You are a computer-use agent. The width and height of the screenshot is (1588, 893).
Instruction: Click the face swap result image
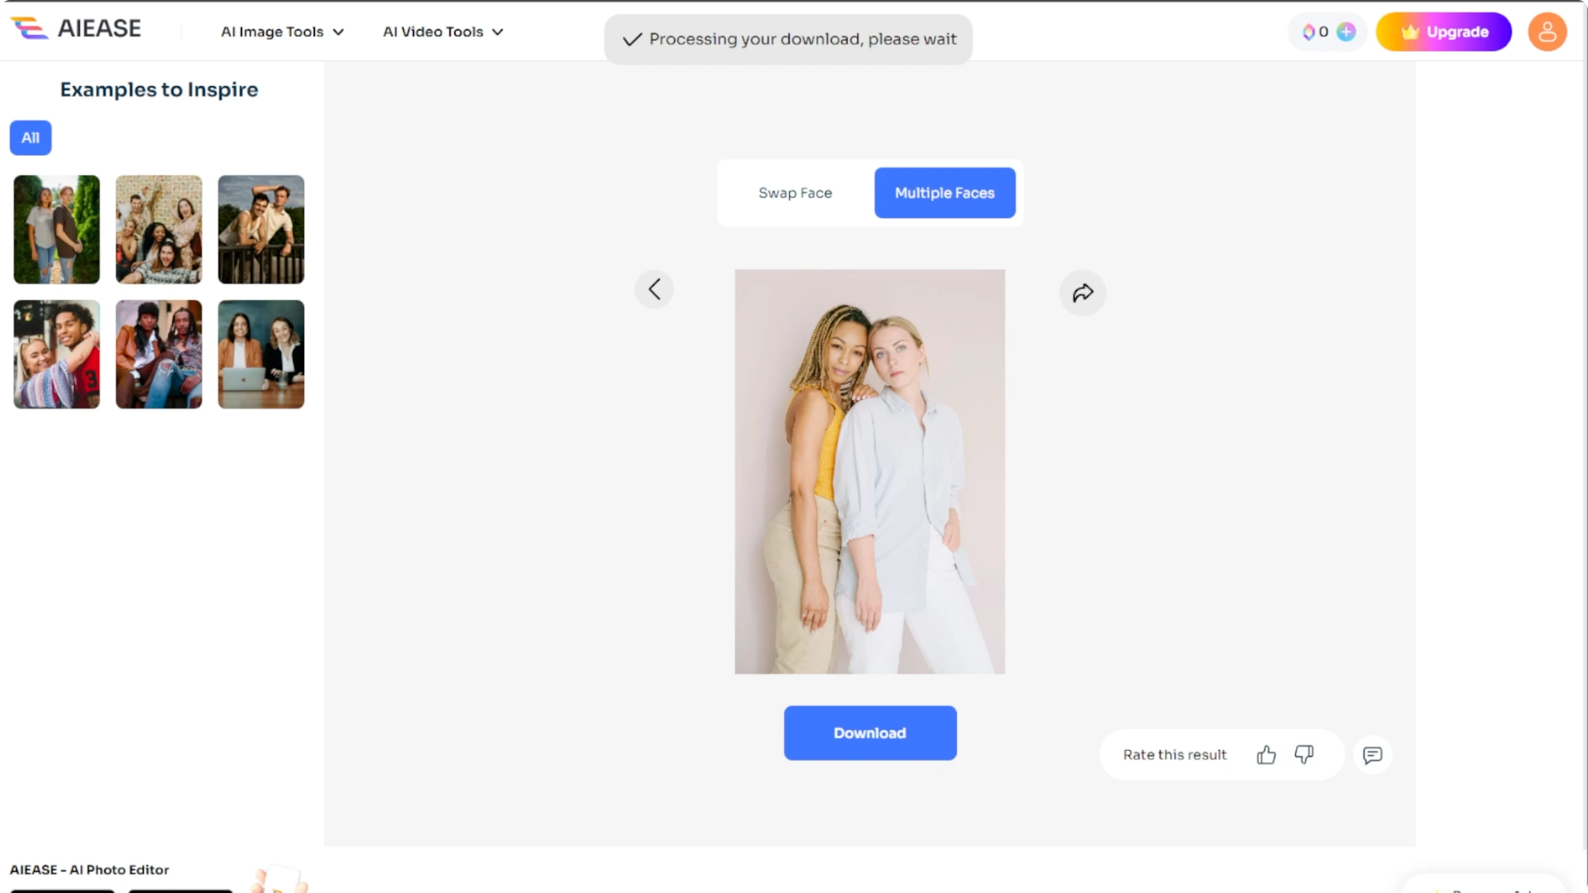point(870,472)
